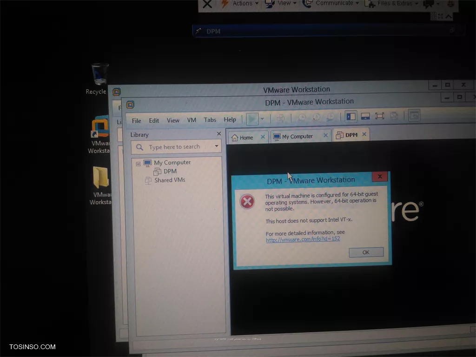476x357 pixels.
Task: Open the snapshot manager icon
Action: click(331, 117)
